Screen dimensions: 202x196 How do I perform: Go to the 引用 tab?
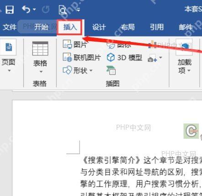[x=157, y=27]
